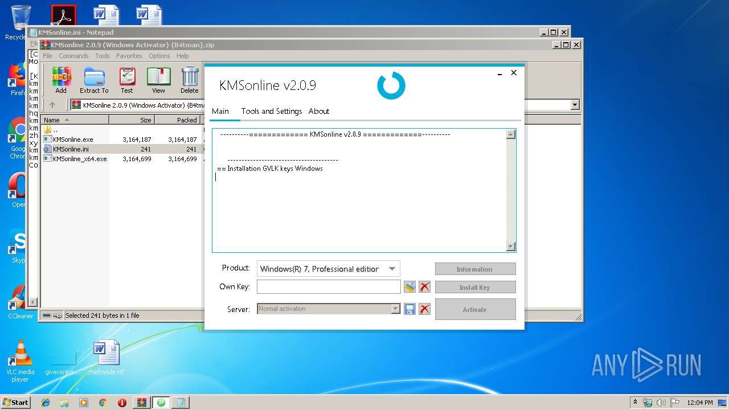Screen dimensions: 729x410
Task: Click the Delete icon in WinRAR toolbar
Action: click(190, 80)
